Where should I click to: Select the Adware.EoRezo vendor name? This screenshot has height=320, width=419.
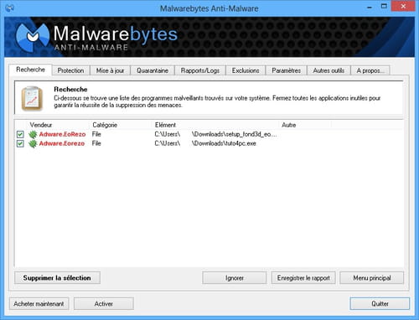pos(62,134)
